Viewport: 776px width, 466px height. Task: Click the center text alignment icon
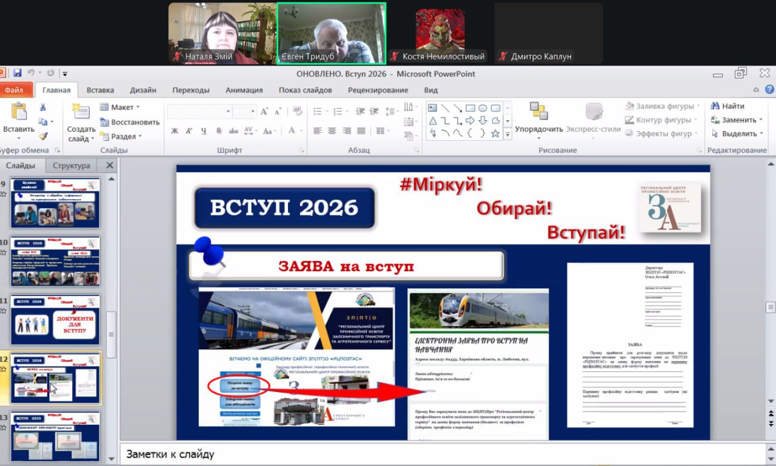332,131
